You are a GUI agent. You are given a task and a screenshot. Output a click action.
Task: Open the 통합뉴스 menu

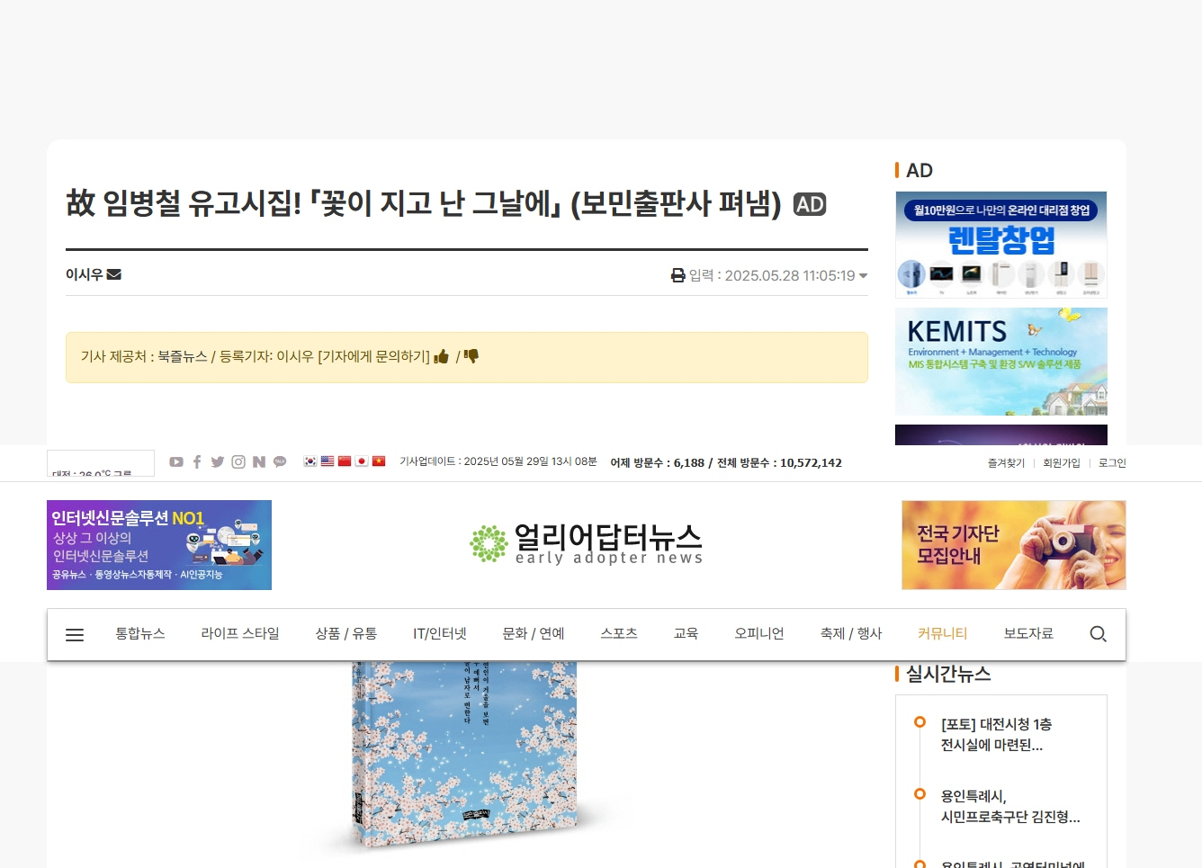click(140, 633)
